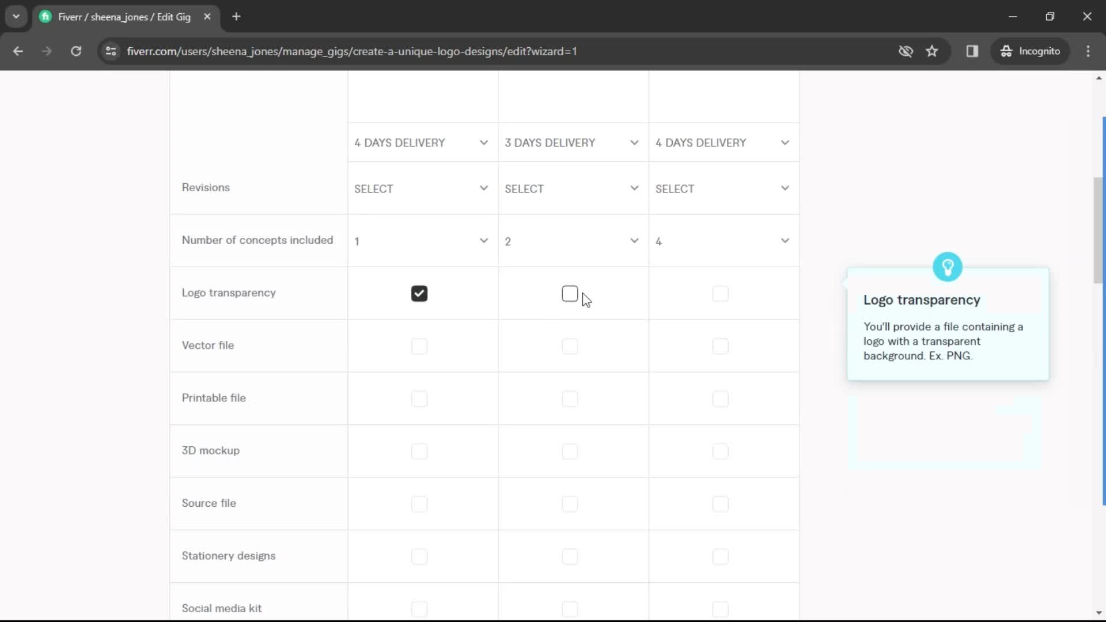Toggle 3D mockup option for second package
The image size is (1106, 622).
point(570,450)
